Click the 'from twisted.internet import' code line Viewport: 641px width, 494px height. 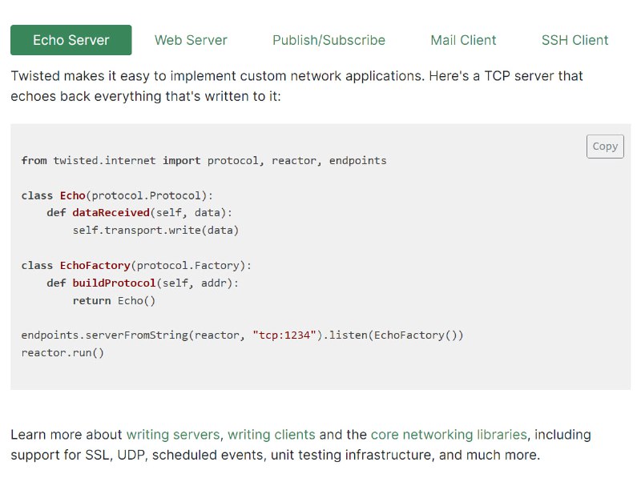(x=204, y=161)
